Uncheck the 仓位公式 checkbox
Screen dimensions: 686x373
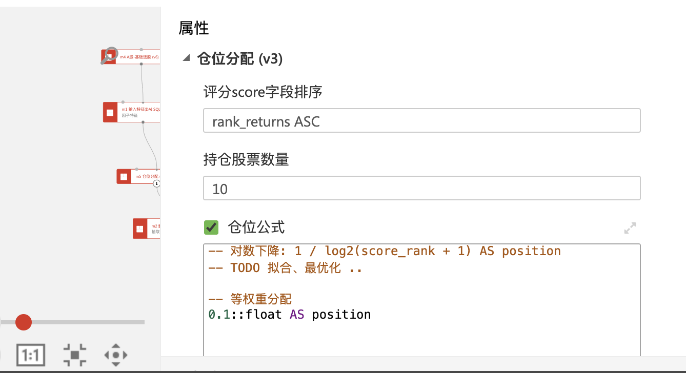(x=211, y=227)
